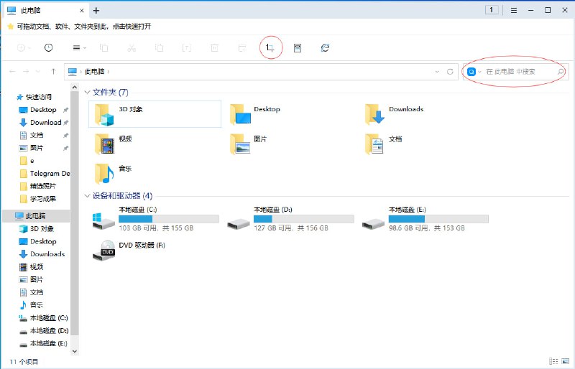Screen dimensions: 575x369
Task: Click the circular sync arrows toolbar icon
Action: 325,47
